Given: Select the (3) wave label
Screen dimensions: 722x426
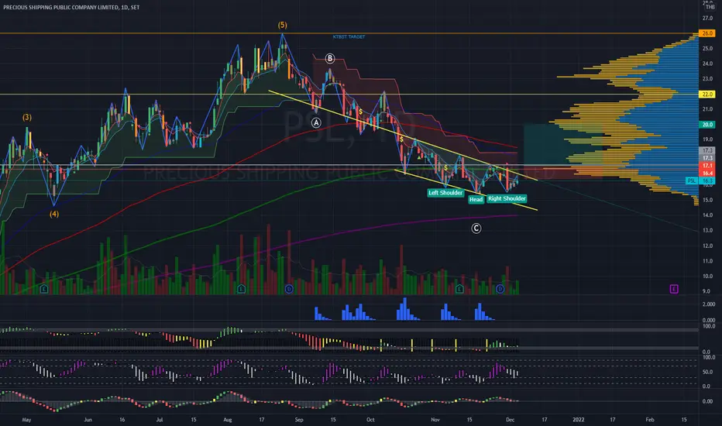Looking at the screenshot, I should coord(27,118).
